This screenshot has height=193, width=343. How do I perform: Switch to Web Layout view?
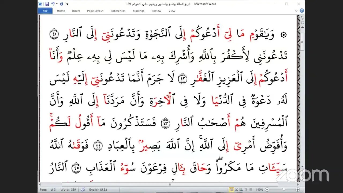pyautogui.click(x=241, y=190)
